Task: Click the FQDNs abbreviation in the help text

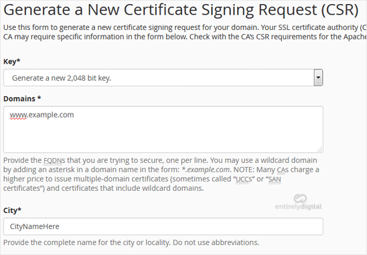Action: tap(54, 160)
